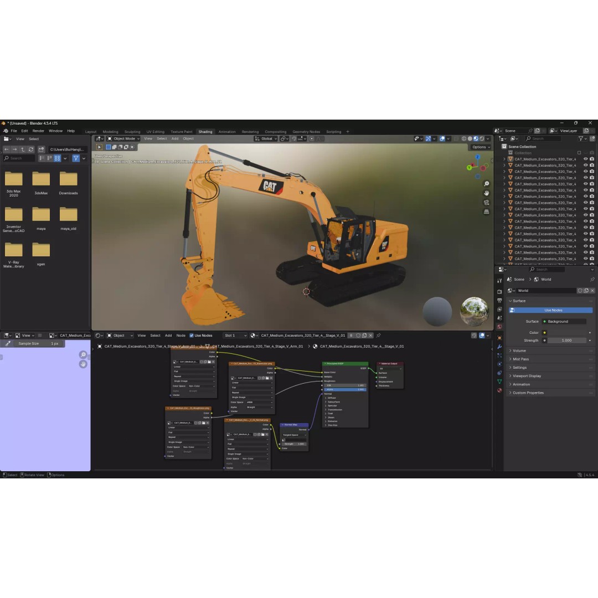This screenshot has height=598, width=598.
Task: Unlink the world datablock with X
Action: click(592, 291)
